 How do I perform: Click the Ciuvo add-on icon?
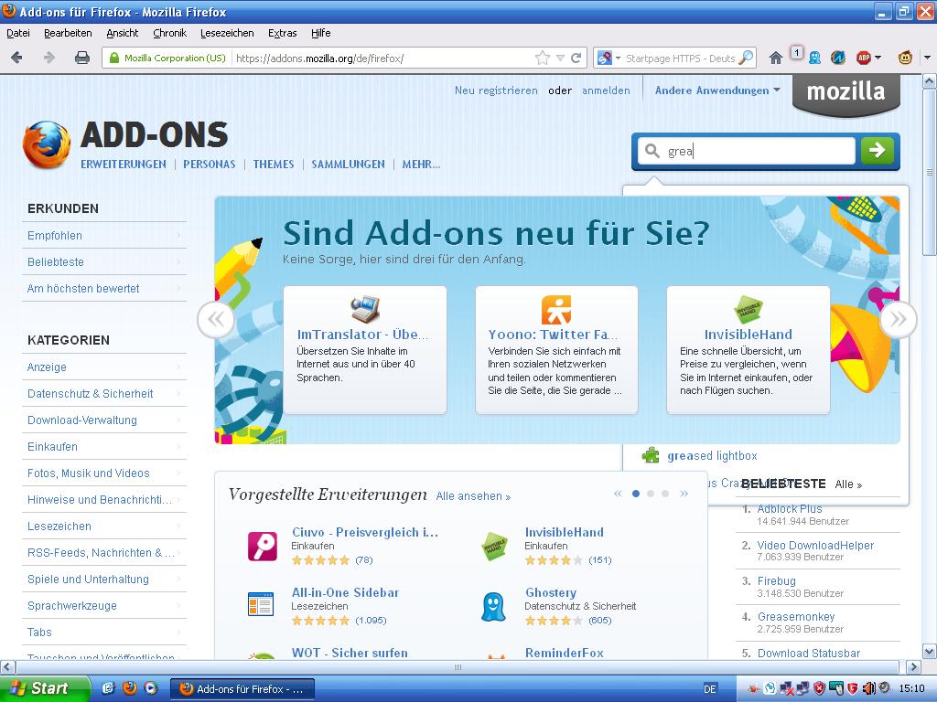point(263,547)
